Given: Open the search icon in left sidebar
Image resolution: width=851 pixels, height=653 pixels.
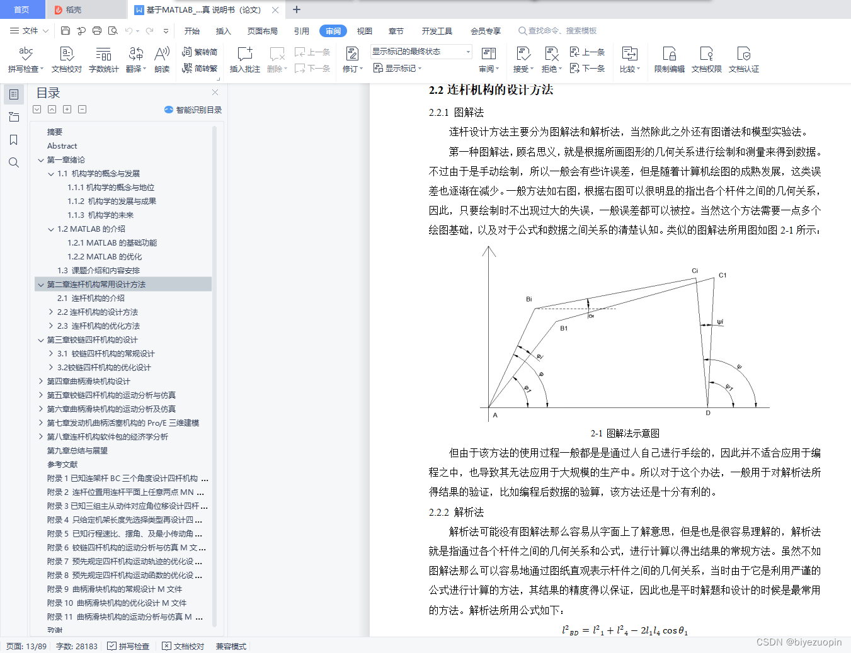Looking at the screenshot, I should coord(14,162).
